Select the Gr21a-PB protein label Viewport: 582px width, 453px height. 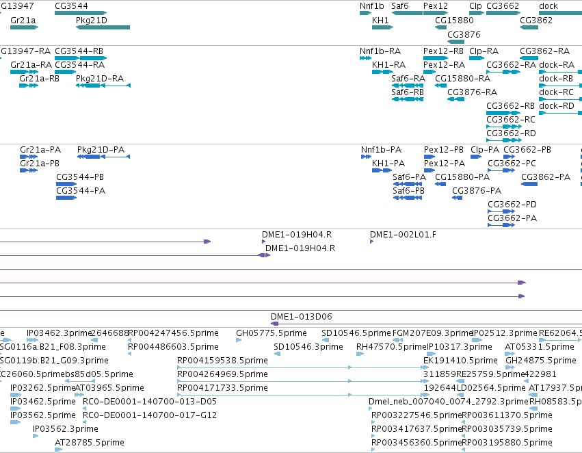(40, 164)
